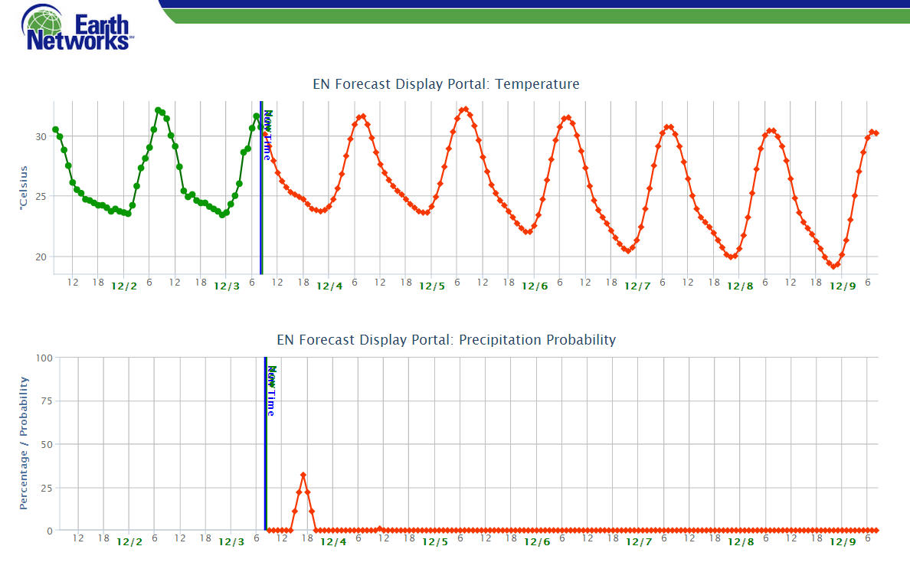Click the first green observed temperature data point

pos(55,129)
